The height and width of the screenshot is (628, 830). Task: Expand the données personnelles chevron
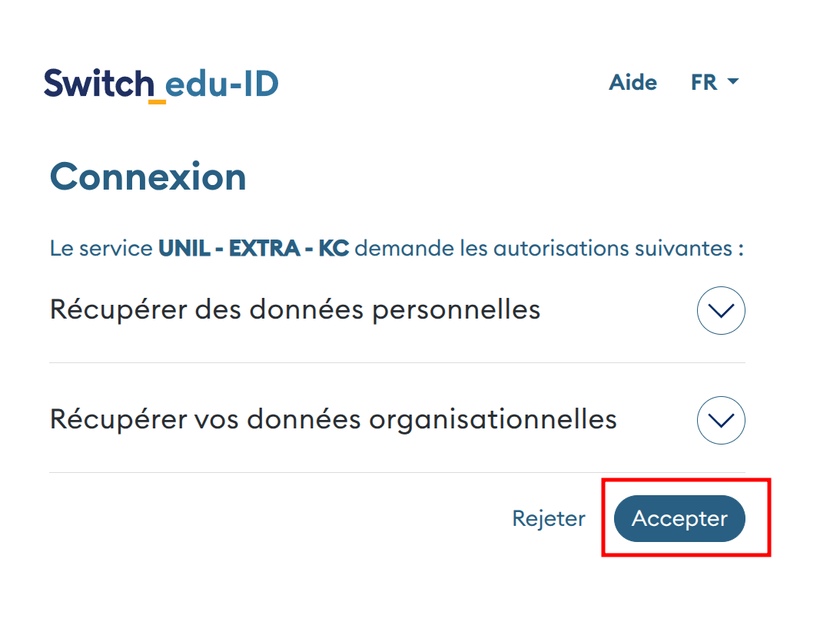coord(720,310)
